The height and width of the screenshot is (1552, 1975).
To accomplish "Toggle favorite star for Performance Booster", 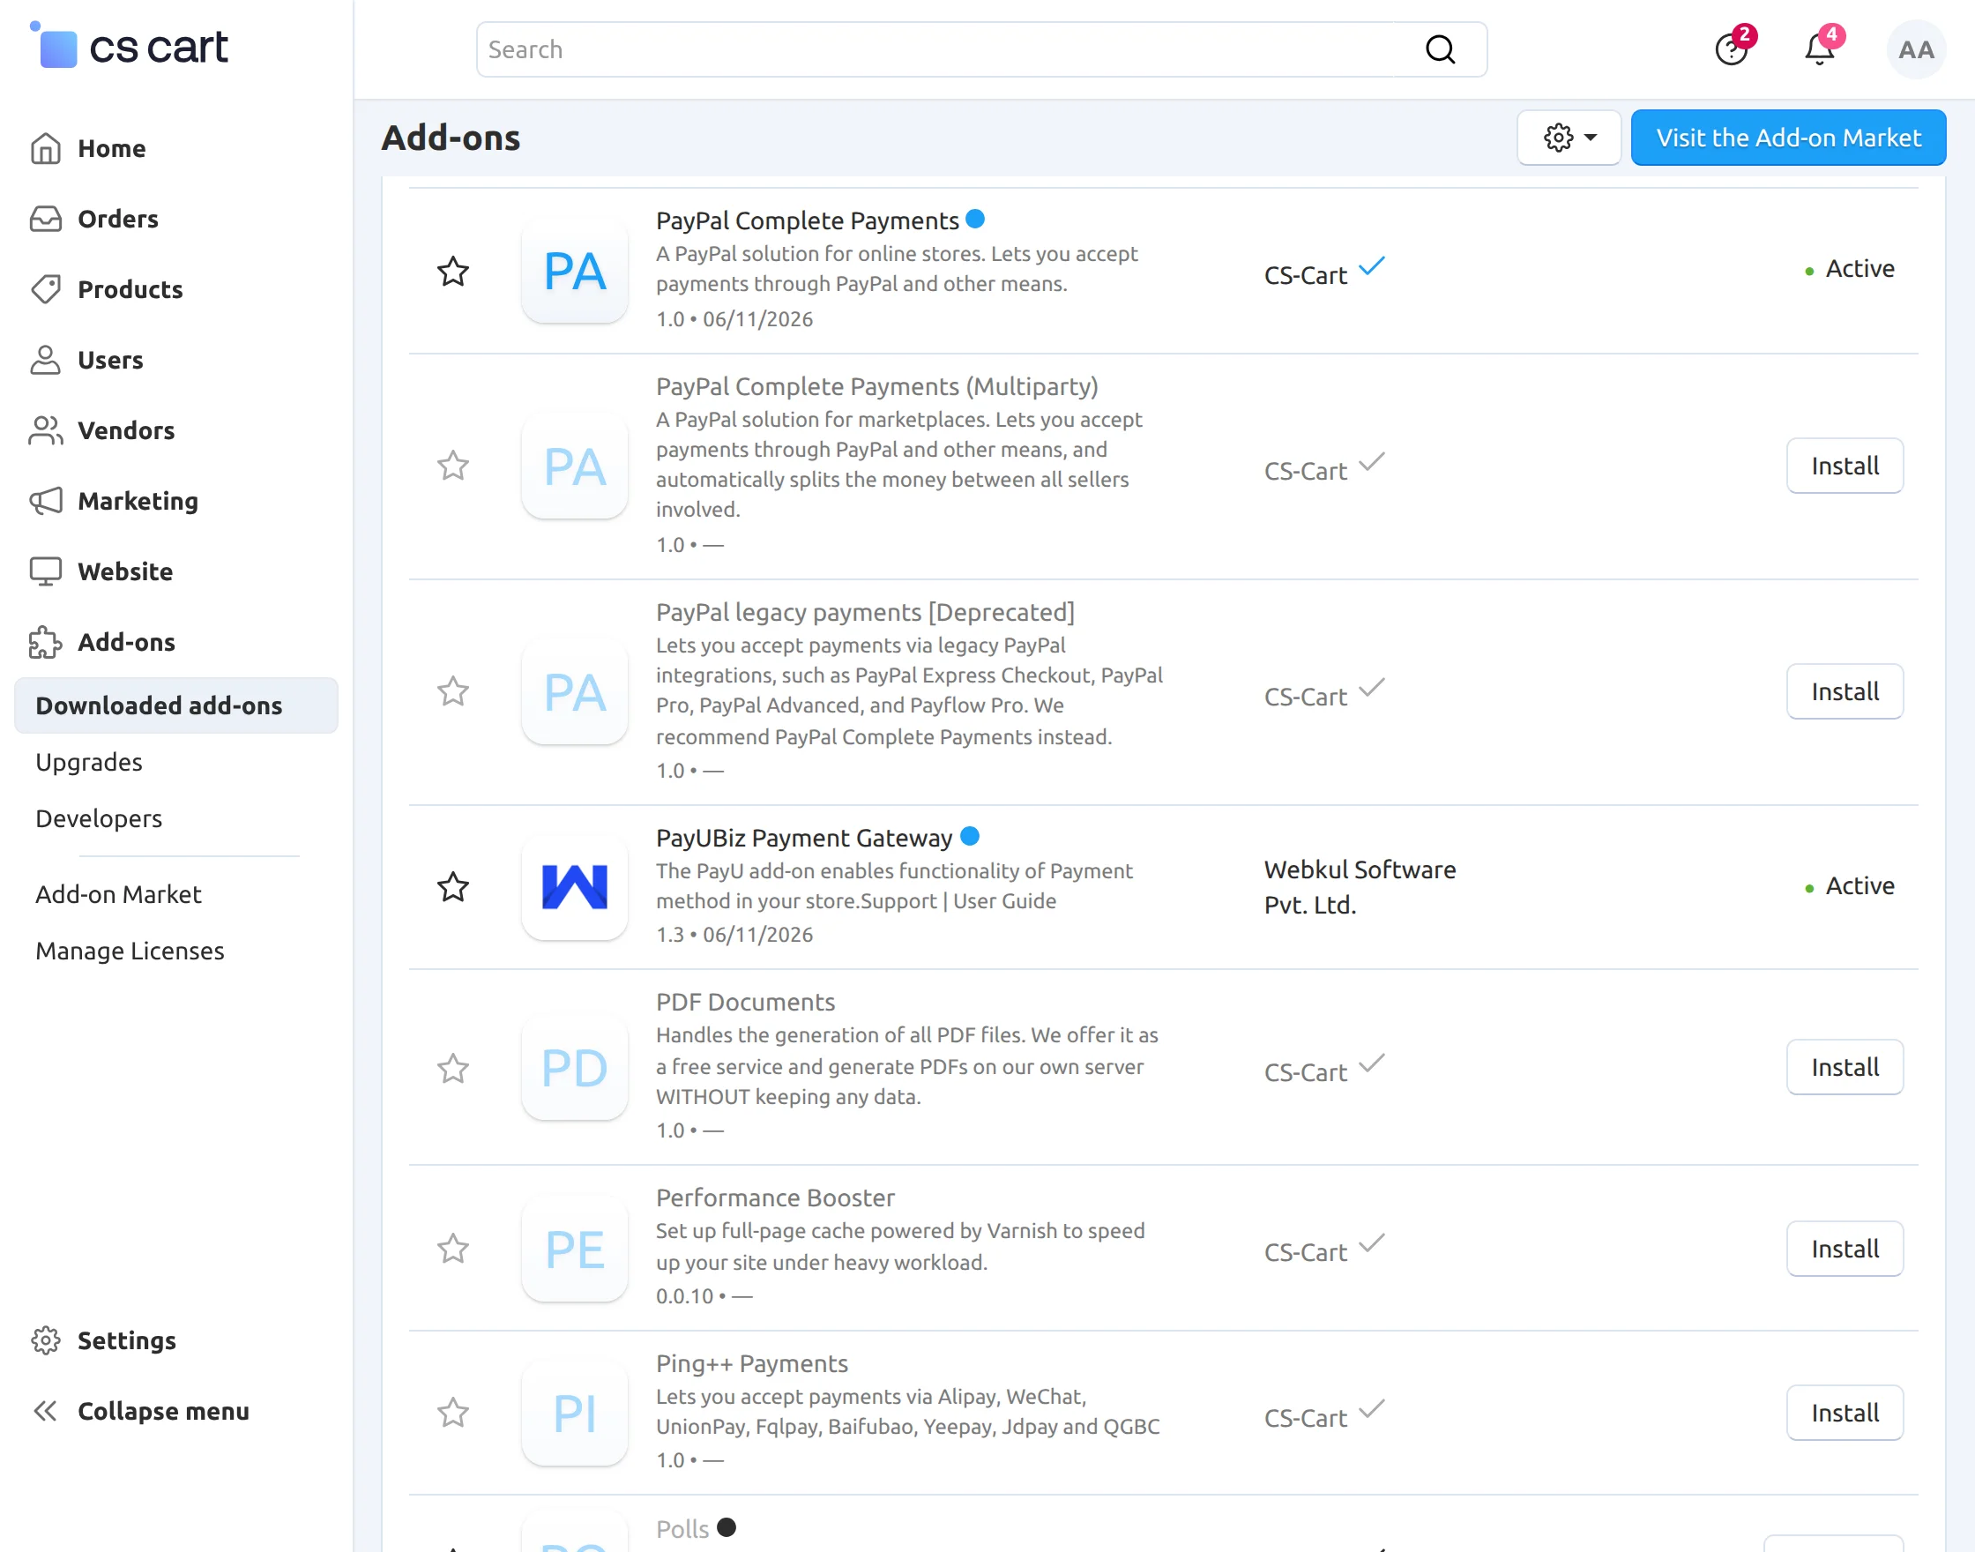I will pos(452,1250).
